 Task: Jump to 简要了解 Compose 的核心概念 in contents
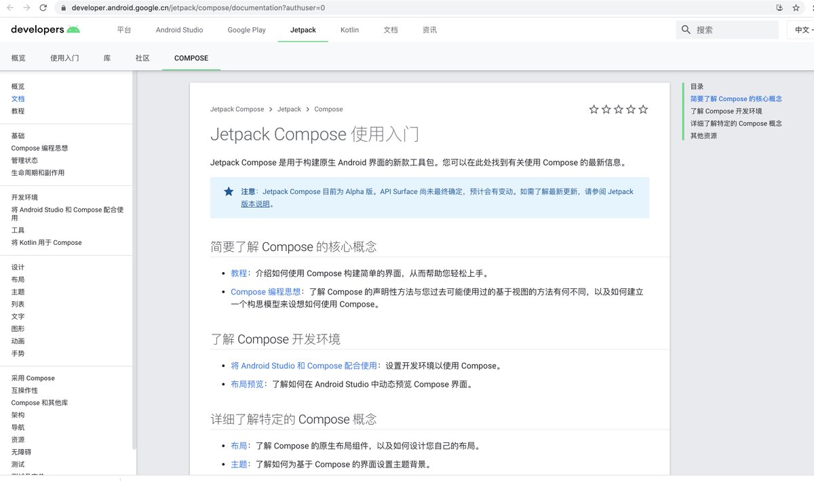(x=736, y=99)
